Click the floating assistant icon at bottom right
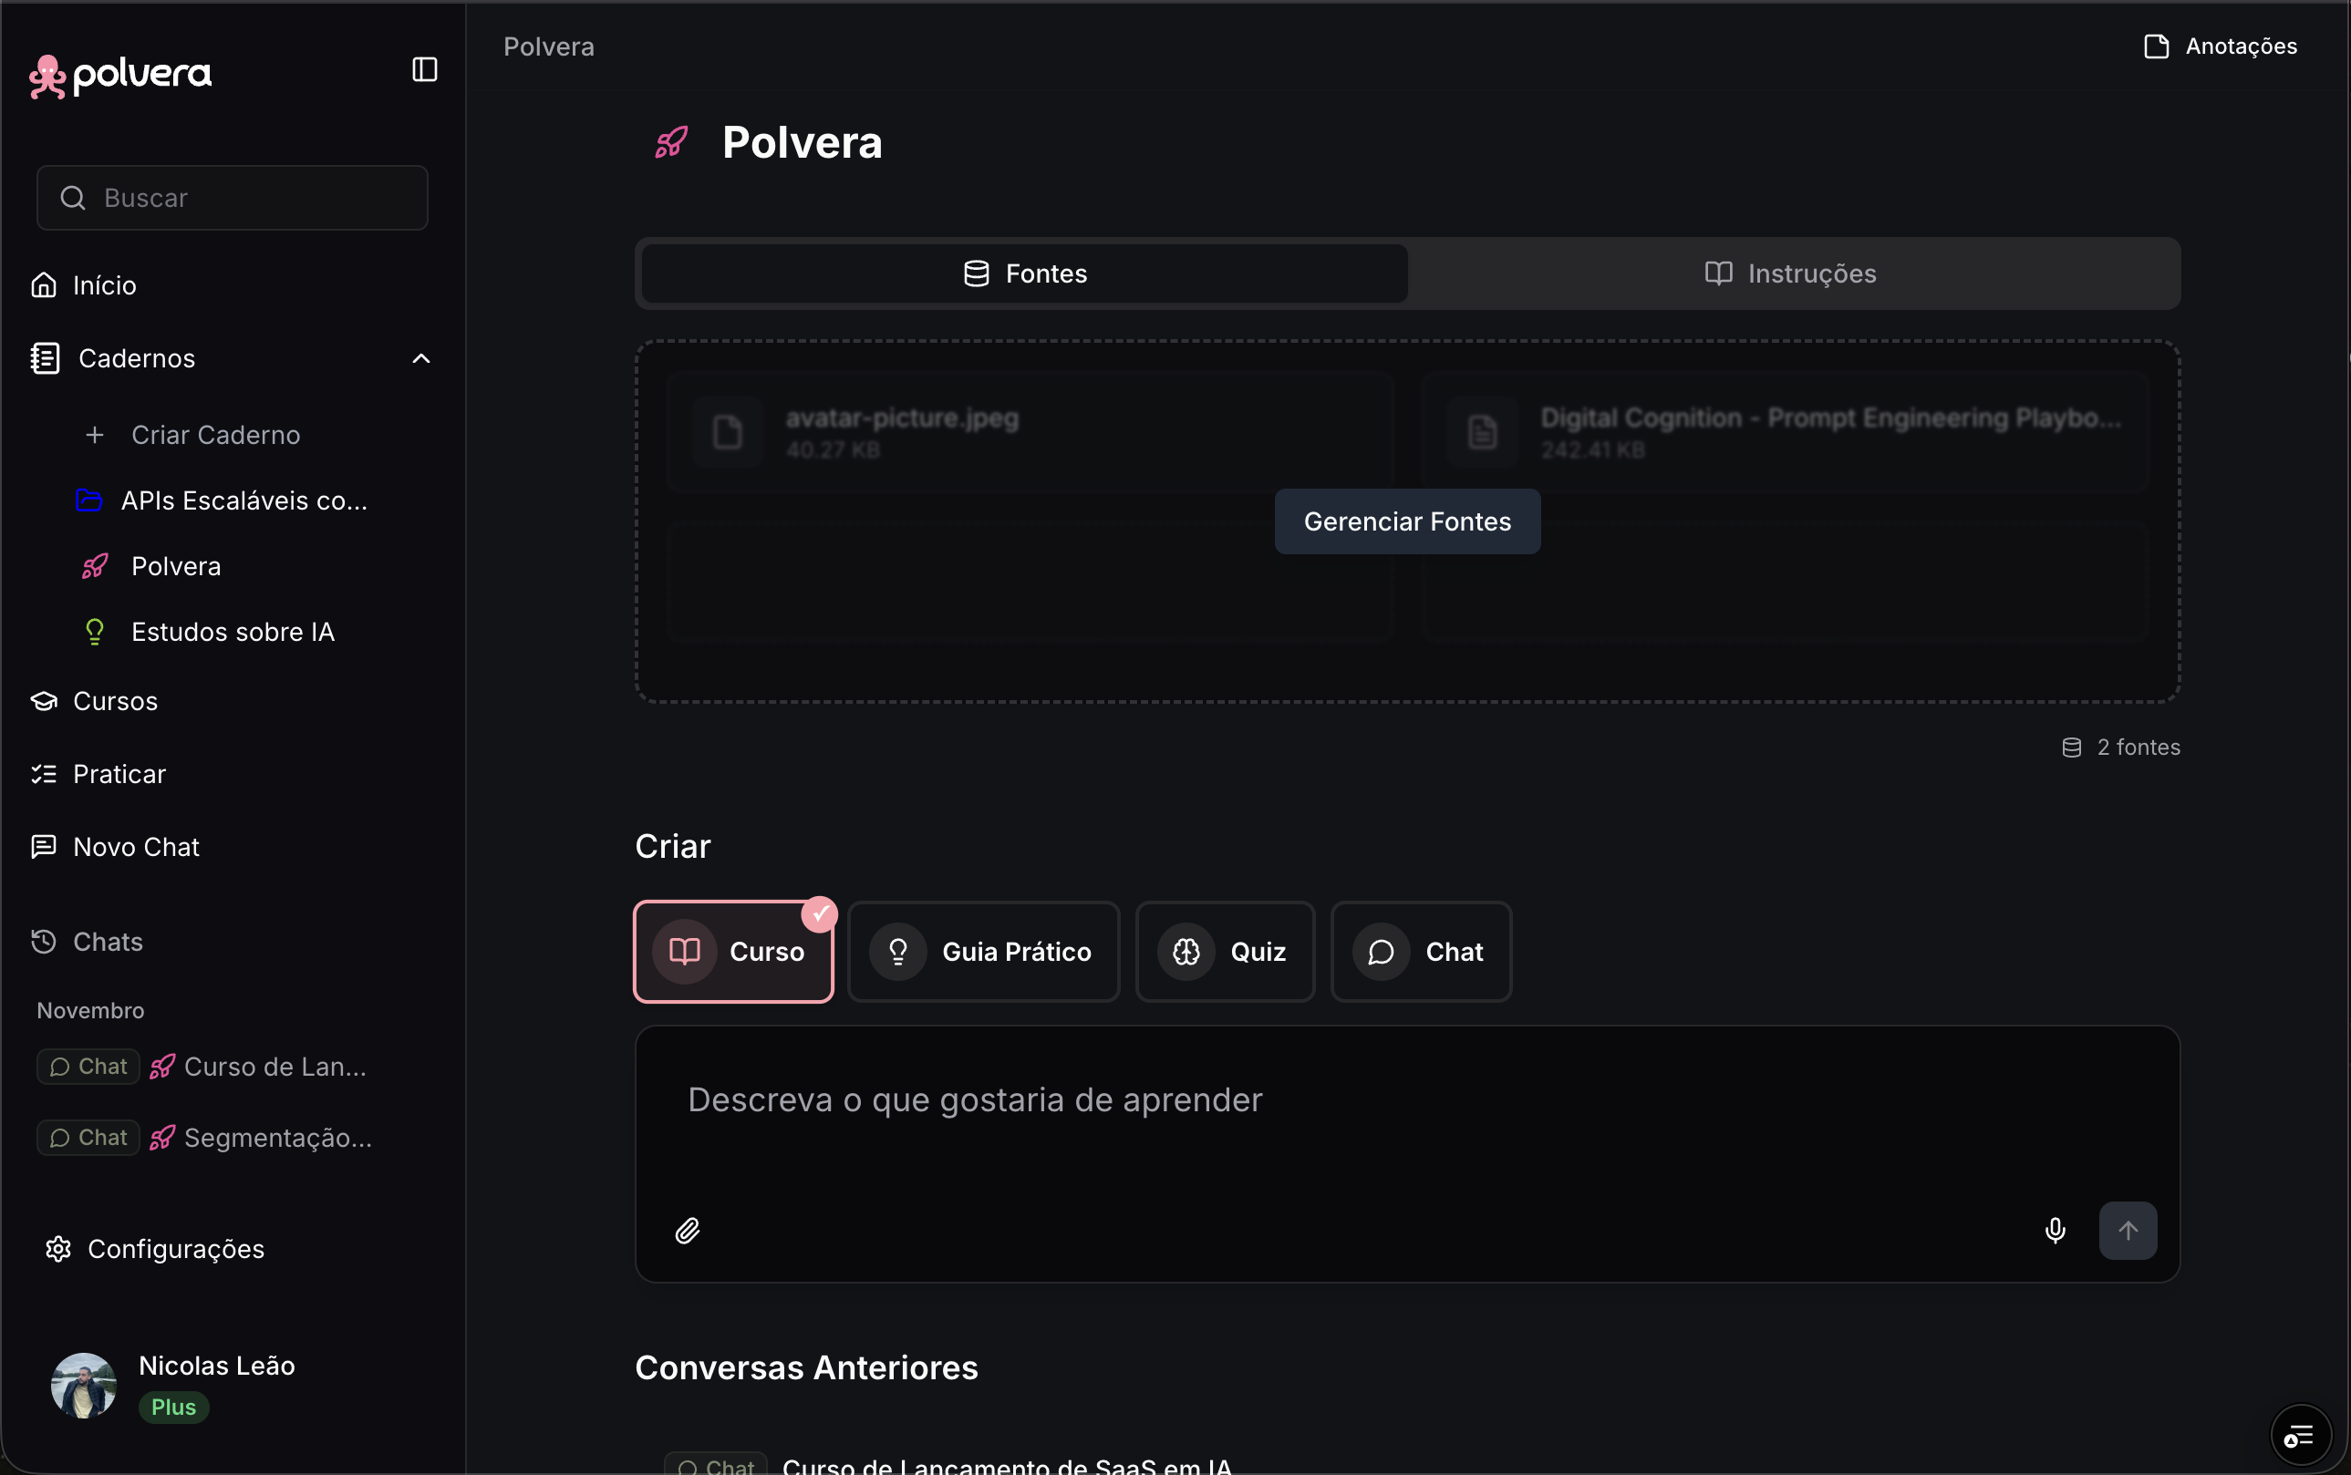 pos(2299,1434)
